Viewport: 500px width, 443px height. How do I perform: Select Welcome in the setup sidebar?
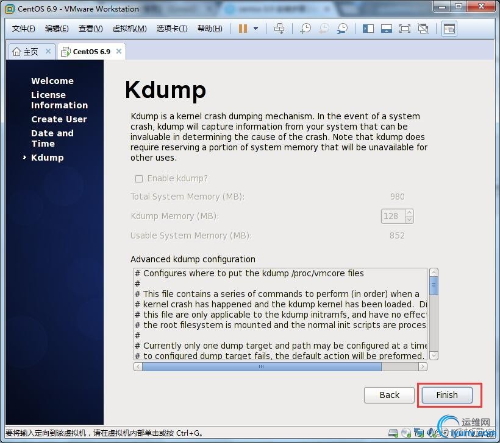pos(52,81)
